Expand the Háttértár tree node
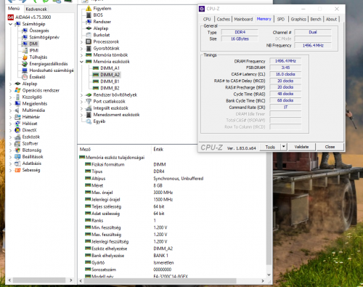The image size is (363, 287). [x=10, y=117]
